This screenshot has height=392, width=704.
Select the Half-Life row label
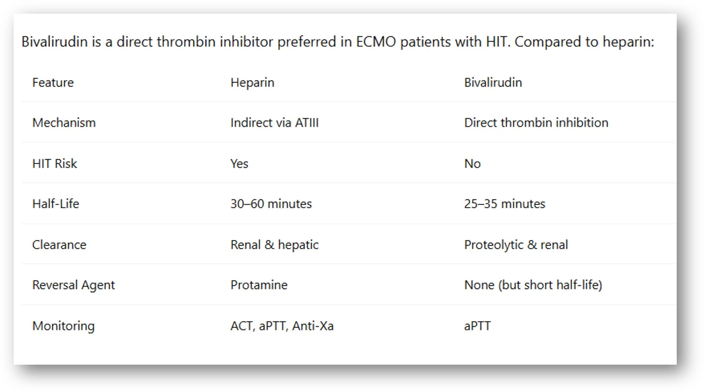56,204
